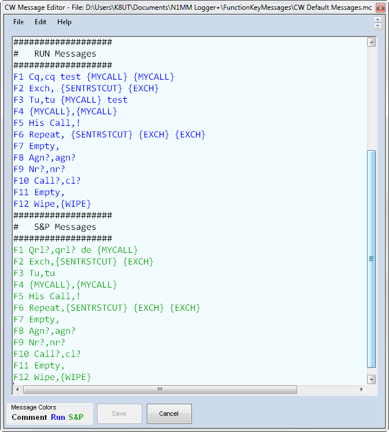Click the menu bar's up spinner arrow
Image resolution: width=389 pixels, height=432 pixels.
tap(378, 20)
